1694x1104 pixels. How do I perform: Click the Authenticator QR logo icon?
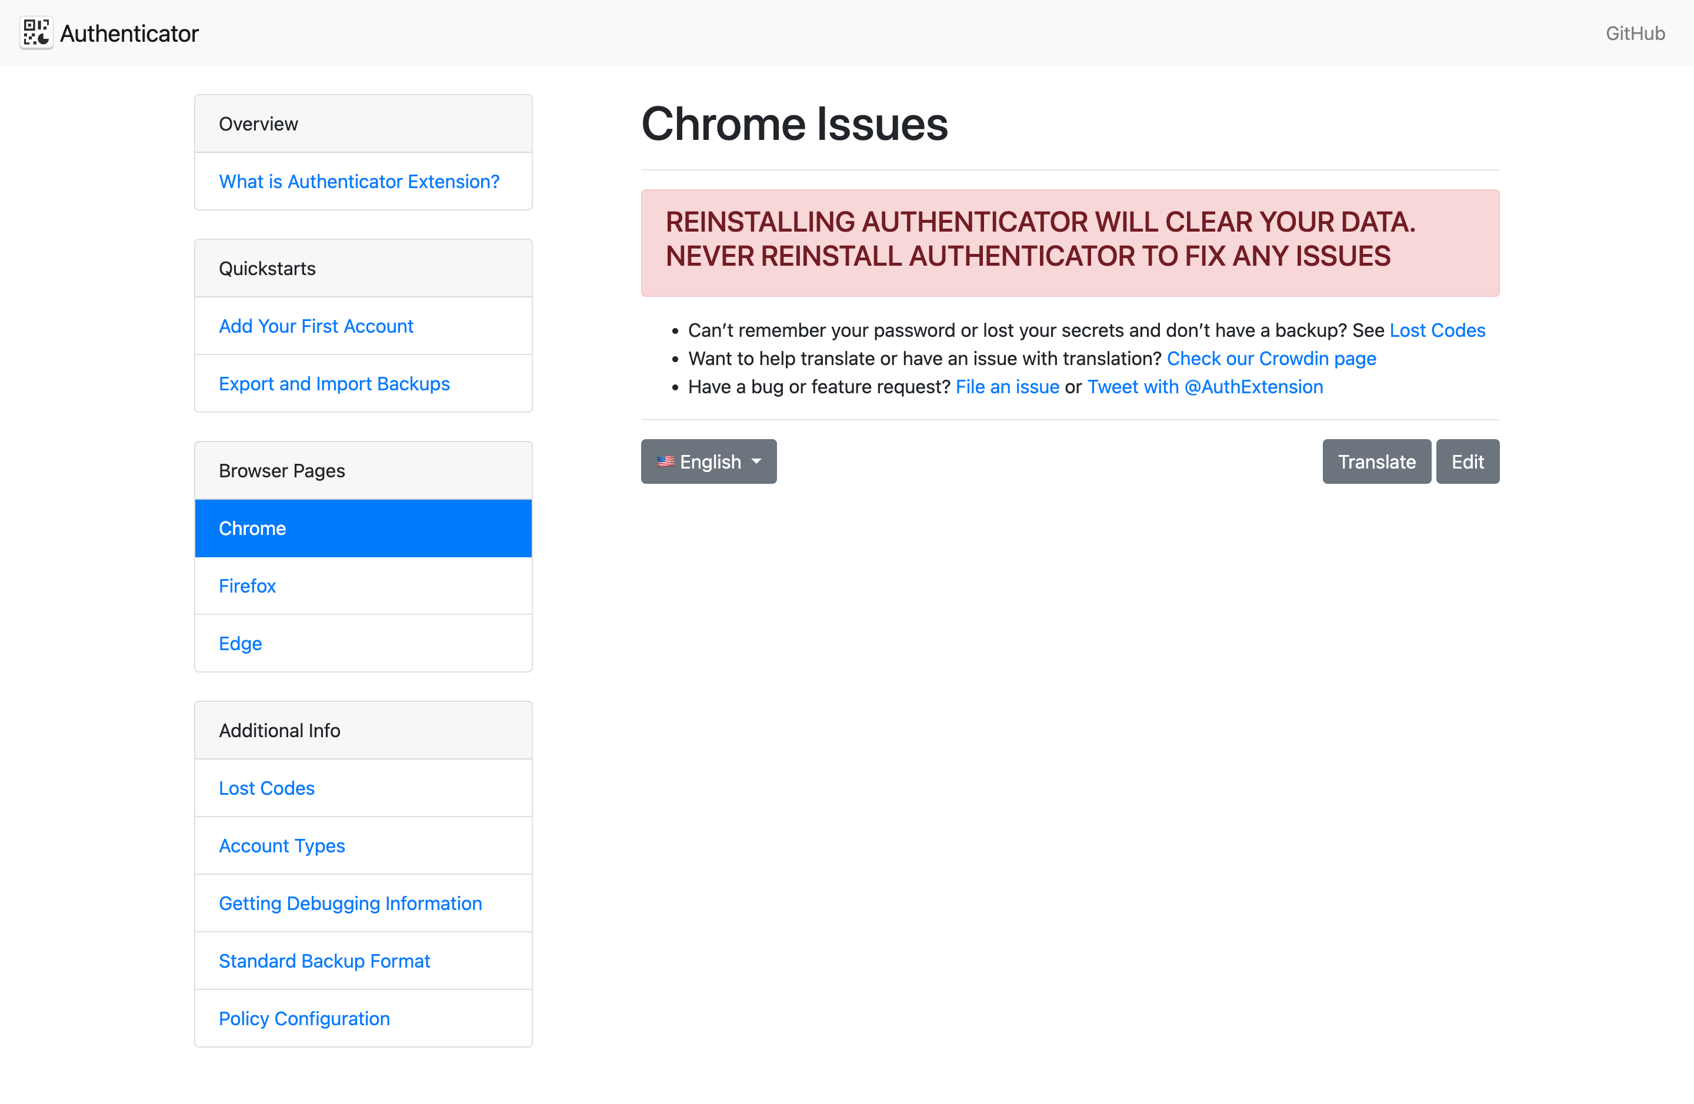pyautogui.click(x=36, y=33)
